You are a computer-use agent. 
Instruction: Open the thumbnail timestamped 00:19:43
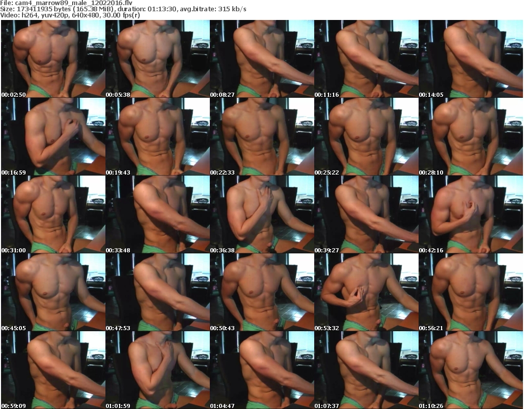pos(158,137)
